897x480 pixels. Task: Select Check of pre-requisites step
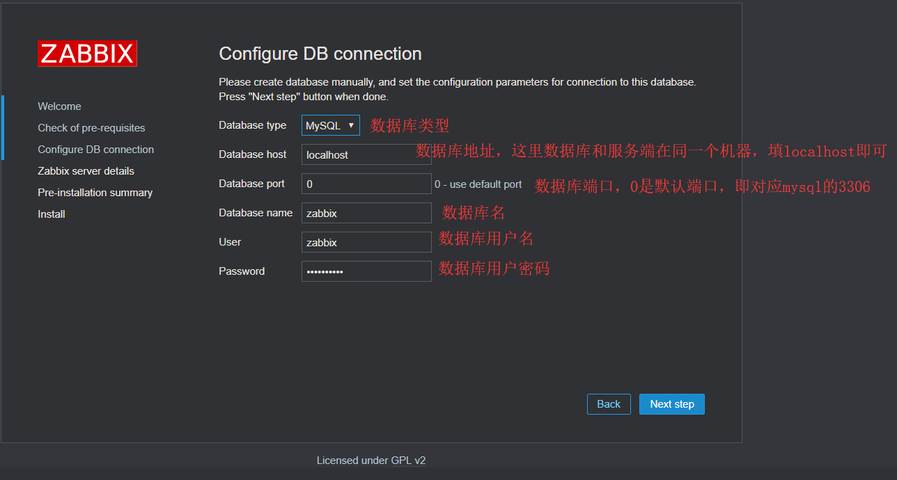(91, 128)
